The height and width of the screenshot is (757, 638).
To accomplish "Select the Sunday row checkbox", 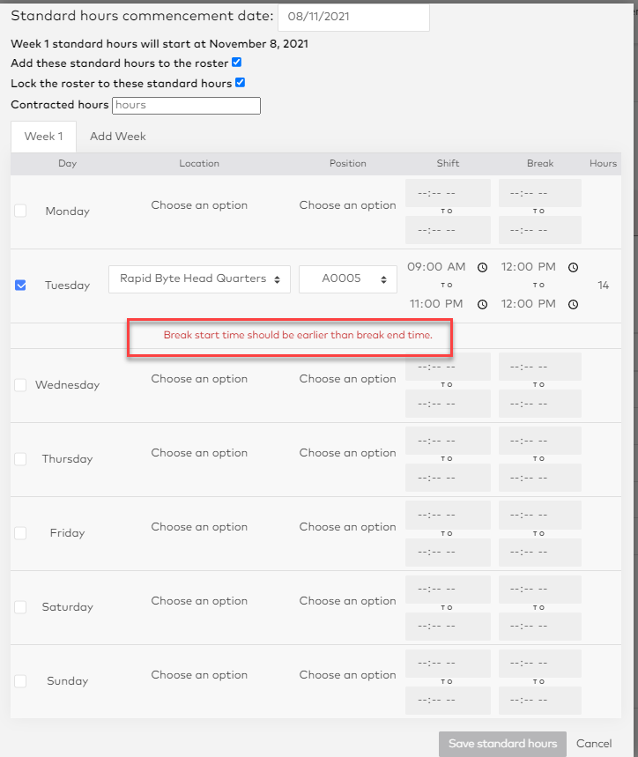I will [x=20, y=680].
